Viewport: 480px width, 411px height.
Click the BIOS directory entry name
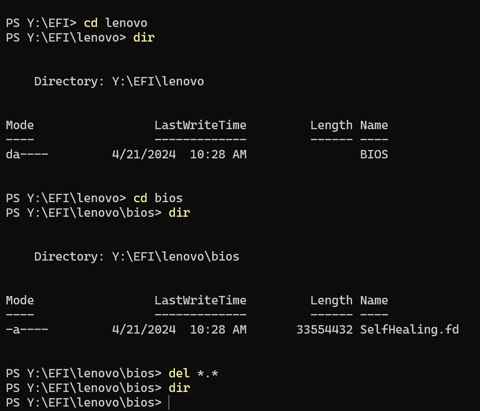[374, 154]
